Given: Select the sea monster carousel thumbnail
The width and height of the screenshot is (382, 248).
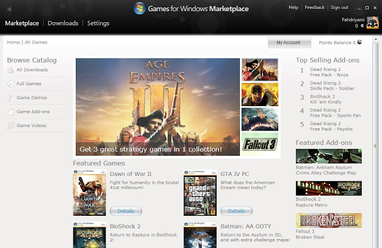Looking at the screenshot, I should point(260,119).
